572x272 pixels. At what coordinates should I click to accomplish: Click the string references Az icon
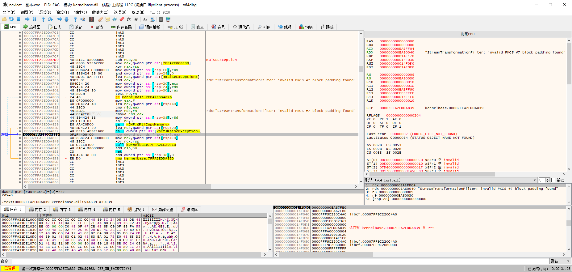click(x=145, y=19)
